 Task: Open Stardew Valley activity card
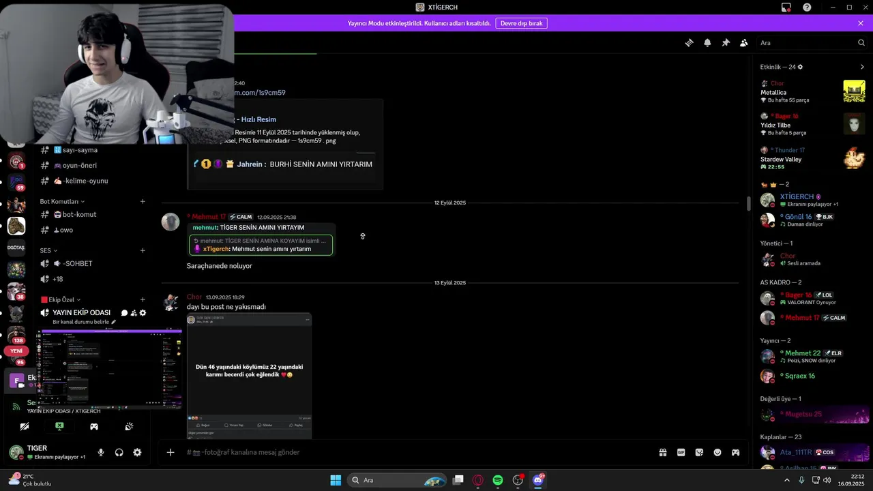click(812, 158)
